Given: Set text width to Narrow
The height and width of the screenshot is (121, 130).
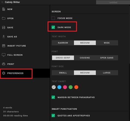Looking at the screenshot, I should [x=63, y=43].
